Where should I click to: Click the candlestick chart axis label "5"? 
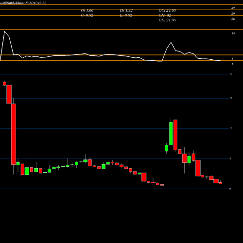point(230,158)
